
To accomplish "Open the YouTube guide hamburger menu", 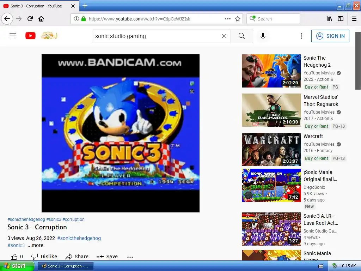I will [13, 36].
